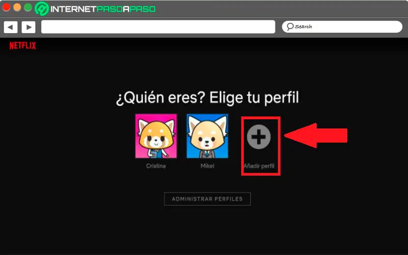The height and width of the screenshot is (255, 408).
Task: Go back with the browser back arrow
Action: (x=10, y=27)
